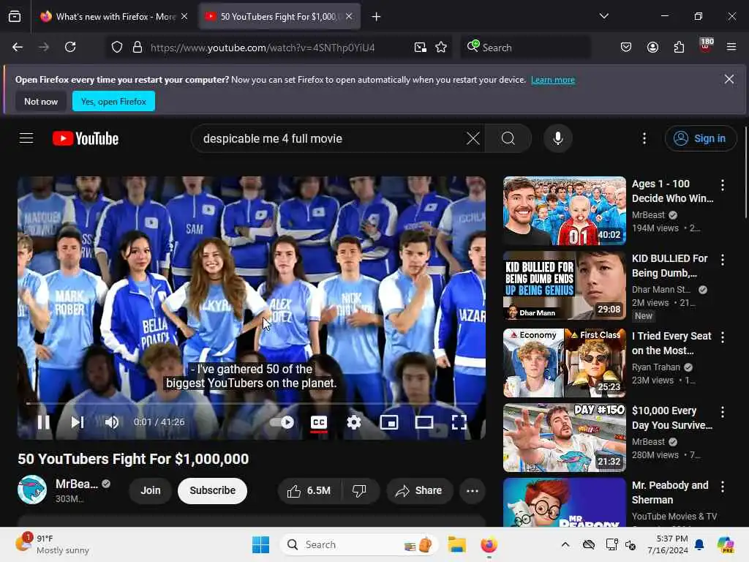
Task: Open YouTube settings three-dot menu
Action: coord(644,138)
